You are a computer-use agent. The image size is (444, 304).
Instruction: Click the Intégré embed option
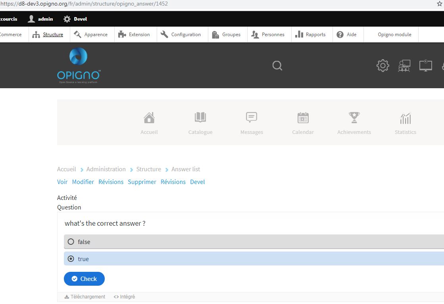coord(124,296)
